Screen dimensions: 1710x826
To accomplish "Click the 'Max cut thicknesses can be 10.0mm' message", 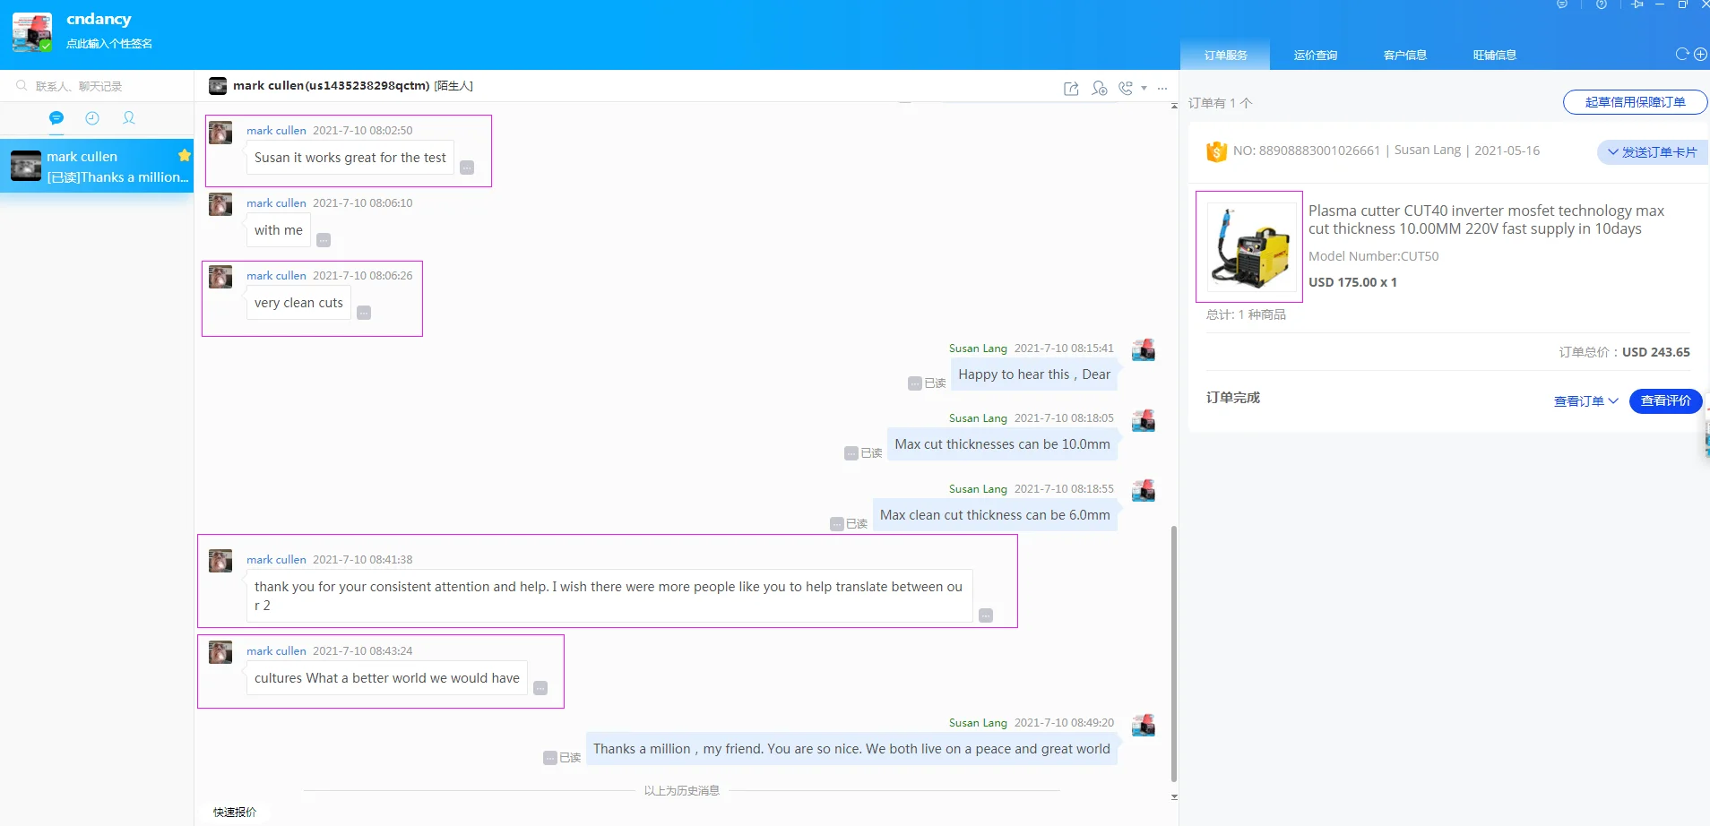I will coord(1002,444).
